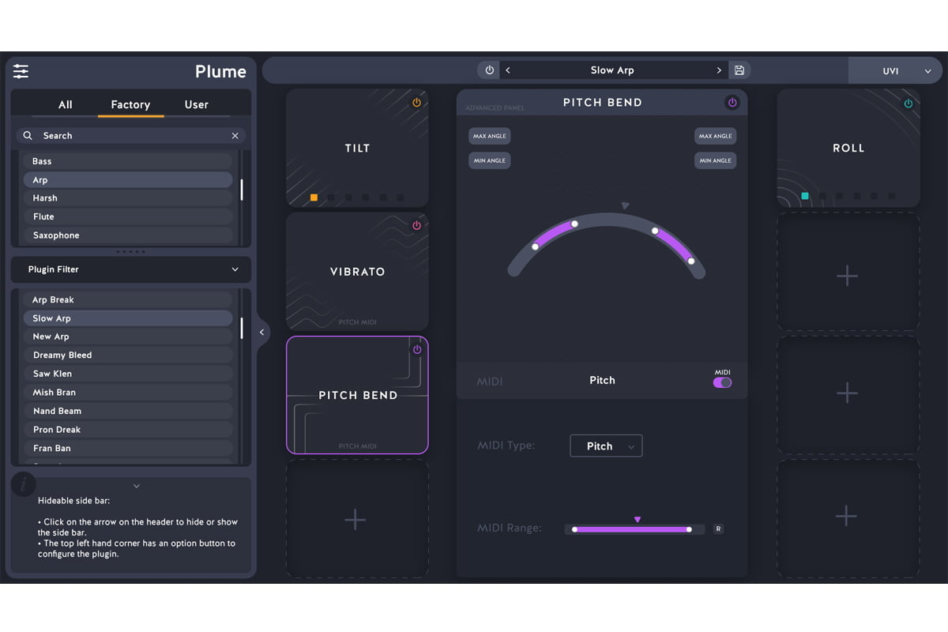Click the right MIN ANGLE button
The image size is (948, 632).
(x=716, y=160)
